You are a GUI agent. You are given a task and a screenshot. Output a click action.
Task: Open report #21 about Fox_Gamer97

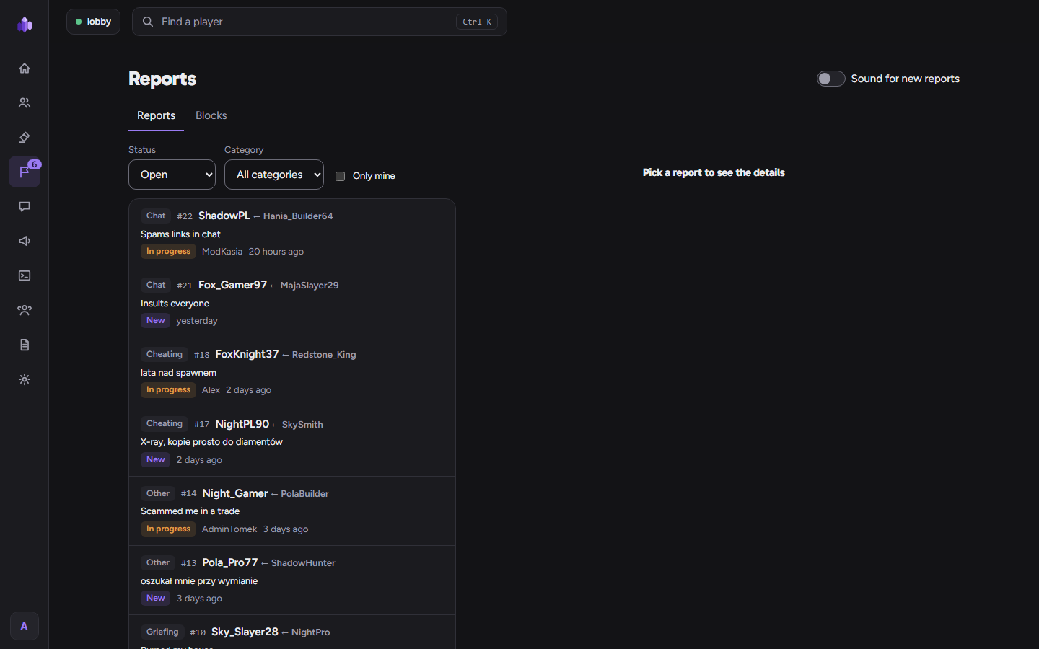point(292,303)
